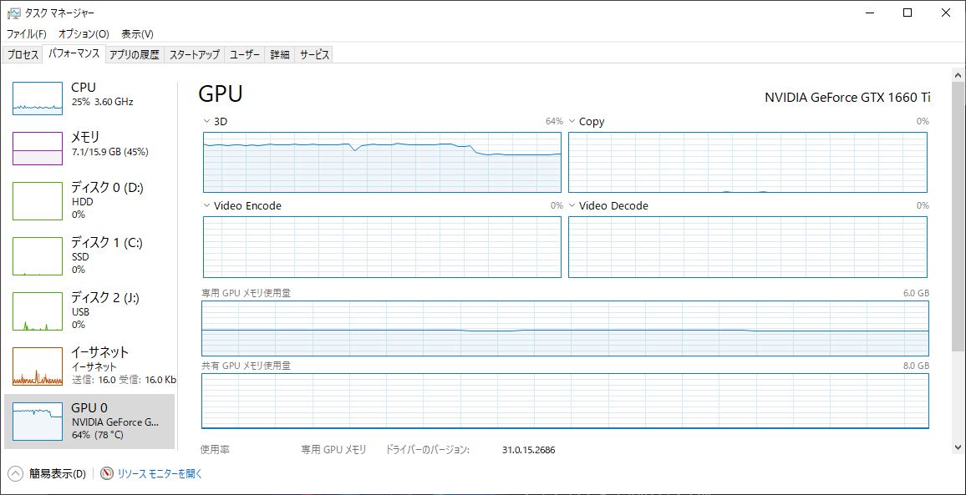Screen dimensions: 966x495
Task: Switch to the スタートアップ tab
Action: [194, 55]
